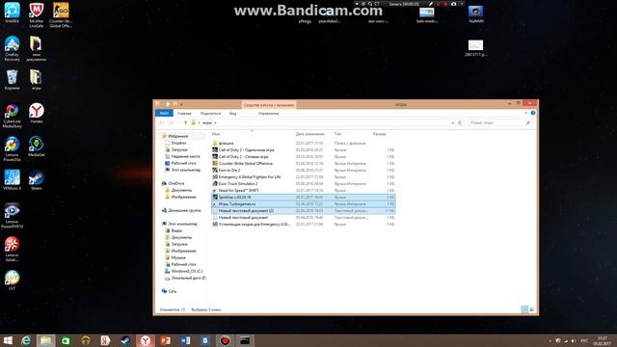The image size is (617, 347).
Task: Click the taskbar clock and date
Action: (x=602, y=340)
